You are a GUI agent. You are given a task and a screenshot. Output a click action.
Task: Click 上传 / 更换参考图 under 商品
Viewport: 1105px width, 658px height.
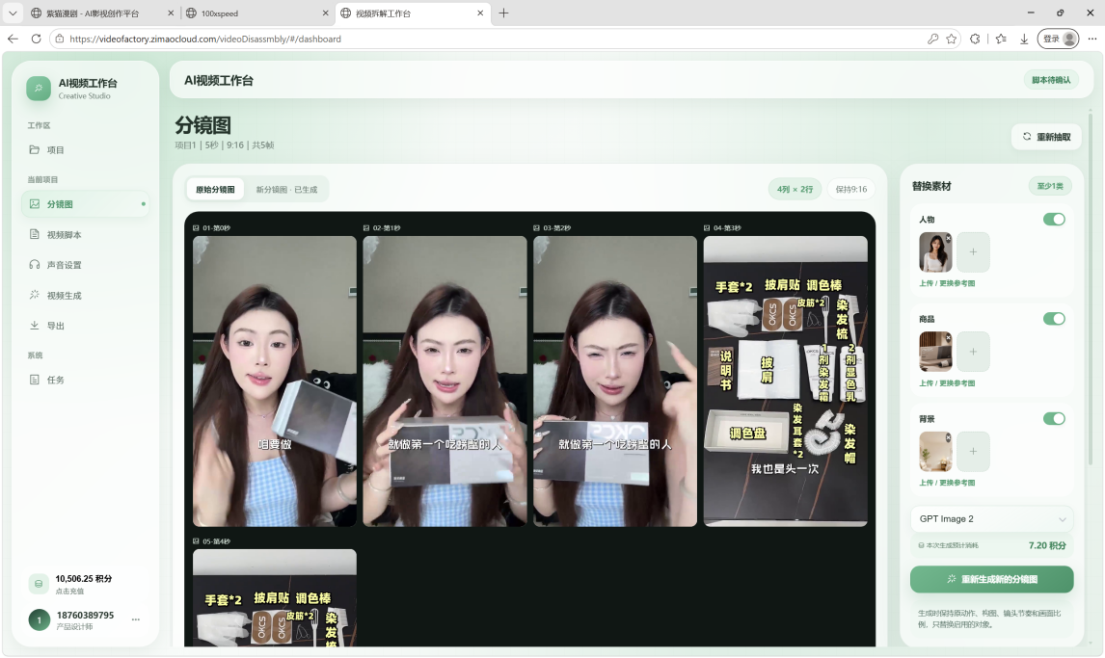click(947, 383)
